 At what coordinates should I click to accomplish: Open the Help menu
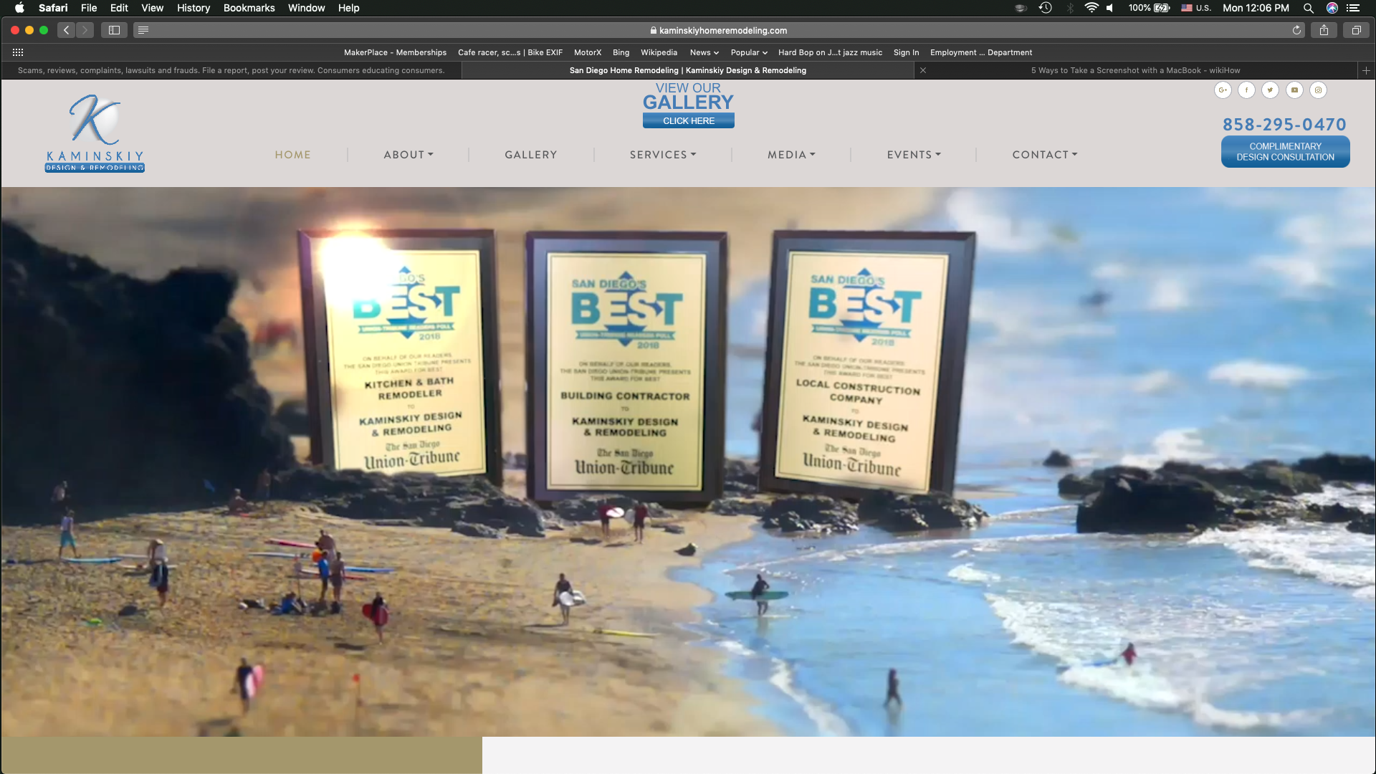pyautogui.click(x=349, y=8)
